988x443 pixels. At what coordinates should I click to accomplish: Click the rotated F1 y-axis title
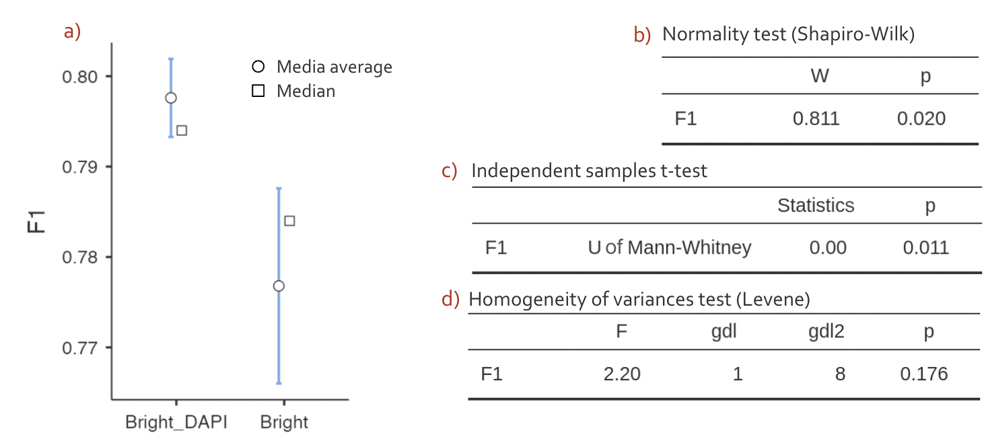pyautogui.click(x=36, y=221)
